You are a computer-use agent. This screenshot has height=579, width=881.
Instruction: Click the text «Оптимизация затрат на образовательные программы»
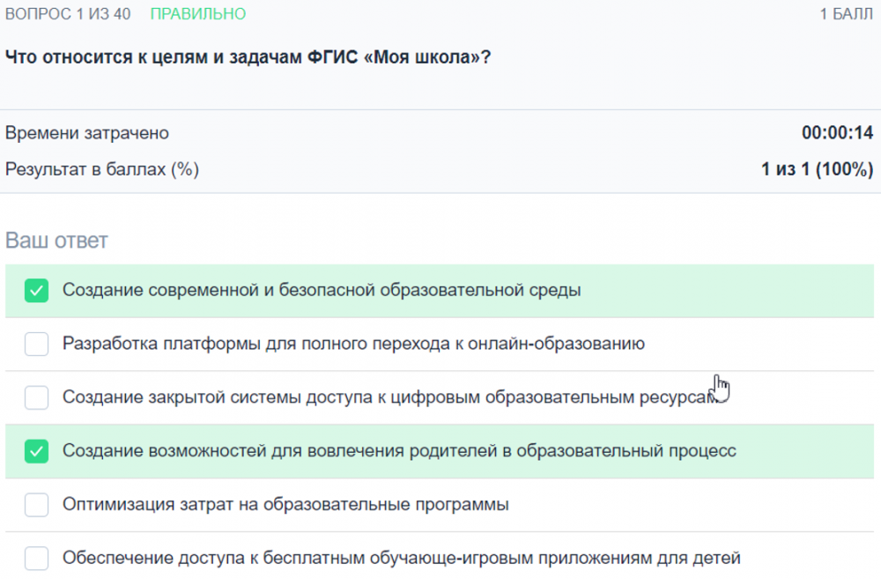pos(285,505)
